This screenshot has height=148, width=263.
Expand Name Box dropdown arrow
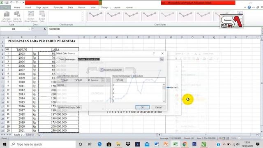click(x=29, y=29)
